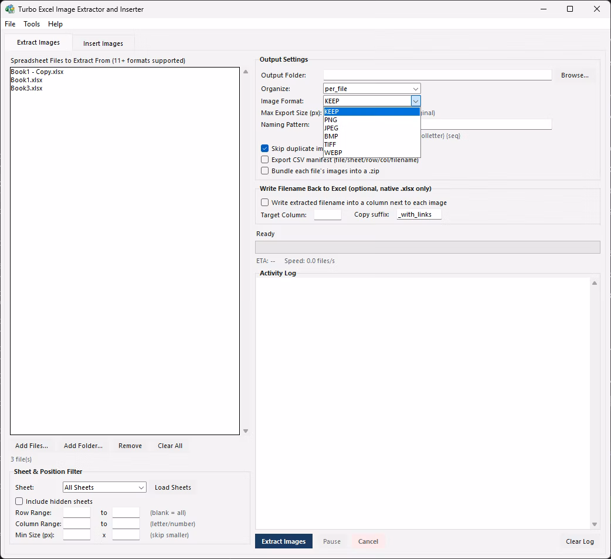Click the Clear All button
Screen dimensions: 611x559
[x=170, y=446]
